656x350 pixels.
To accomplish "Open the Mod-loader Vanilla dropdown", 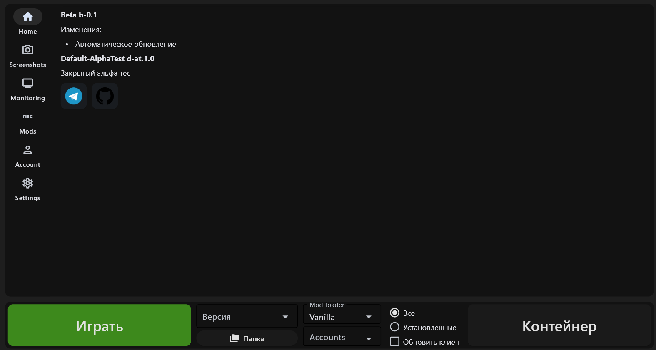I will [x=342, y=317].
